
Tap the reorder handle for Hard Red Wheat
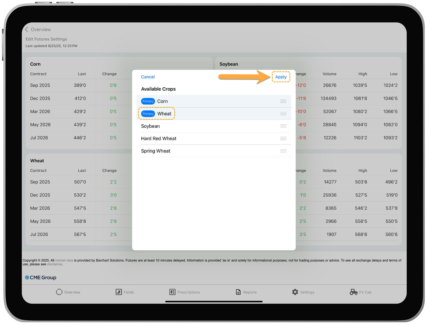[283, 139]
